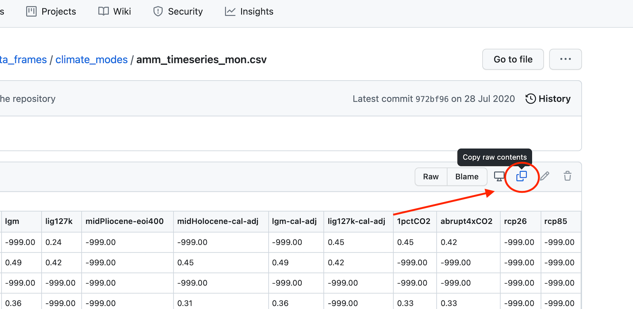Click the Copy raw contents icon
This screenshot has width=633, height=309.
point(521,176)
